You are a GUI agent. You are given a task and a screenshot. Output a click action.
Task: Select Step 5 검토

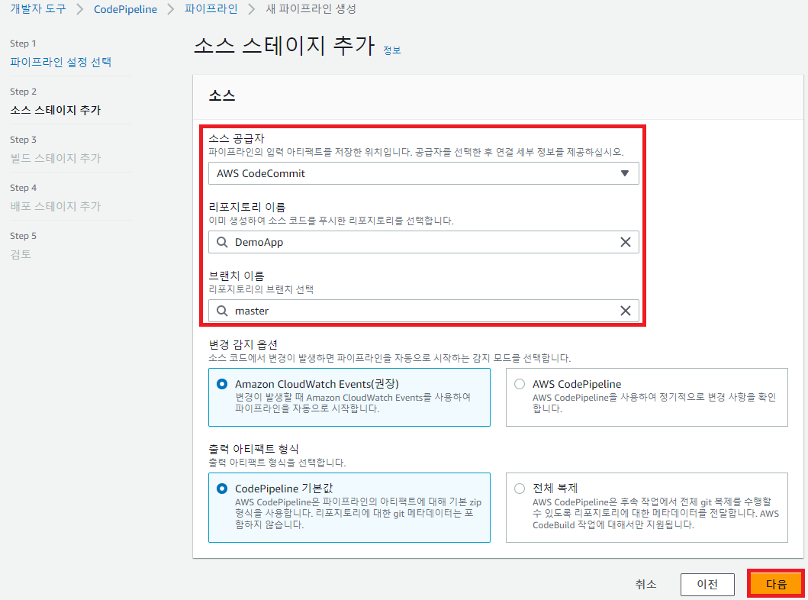[x=21, y=254]
